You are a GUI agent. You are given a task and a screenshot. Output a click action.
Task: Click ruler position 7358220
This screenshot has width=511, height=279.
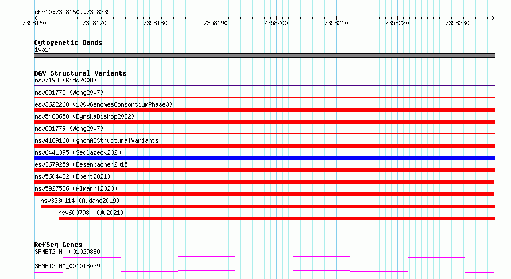397,23
